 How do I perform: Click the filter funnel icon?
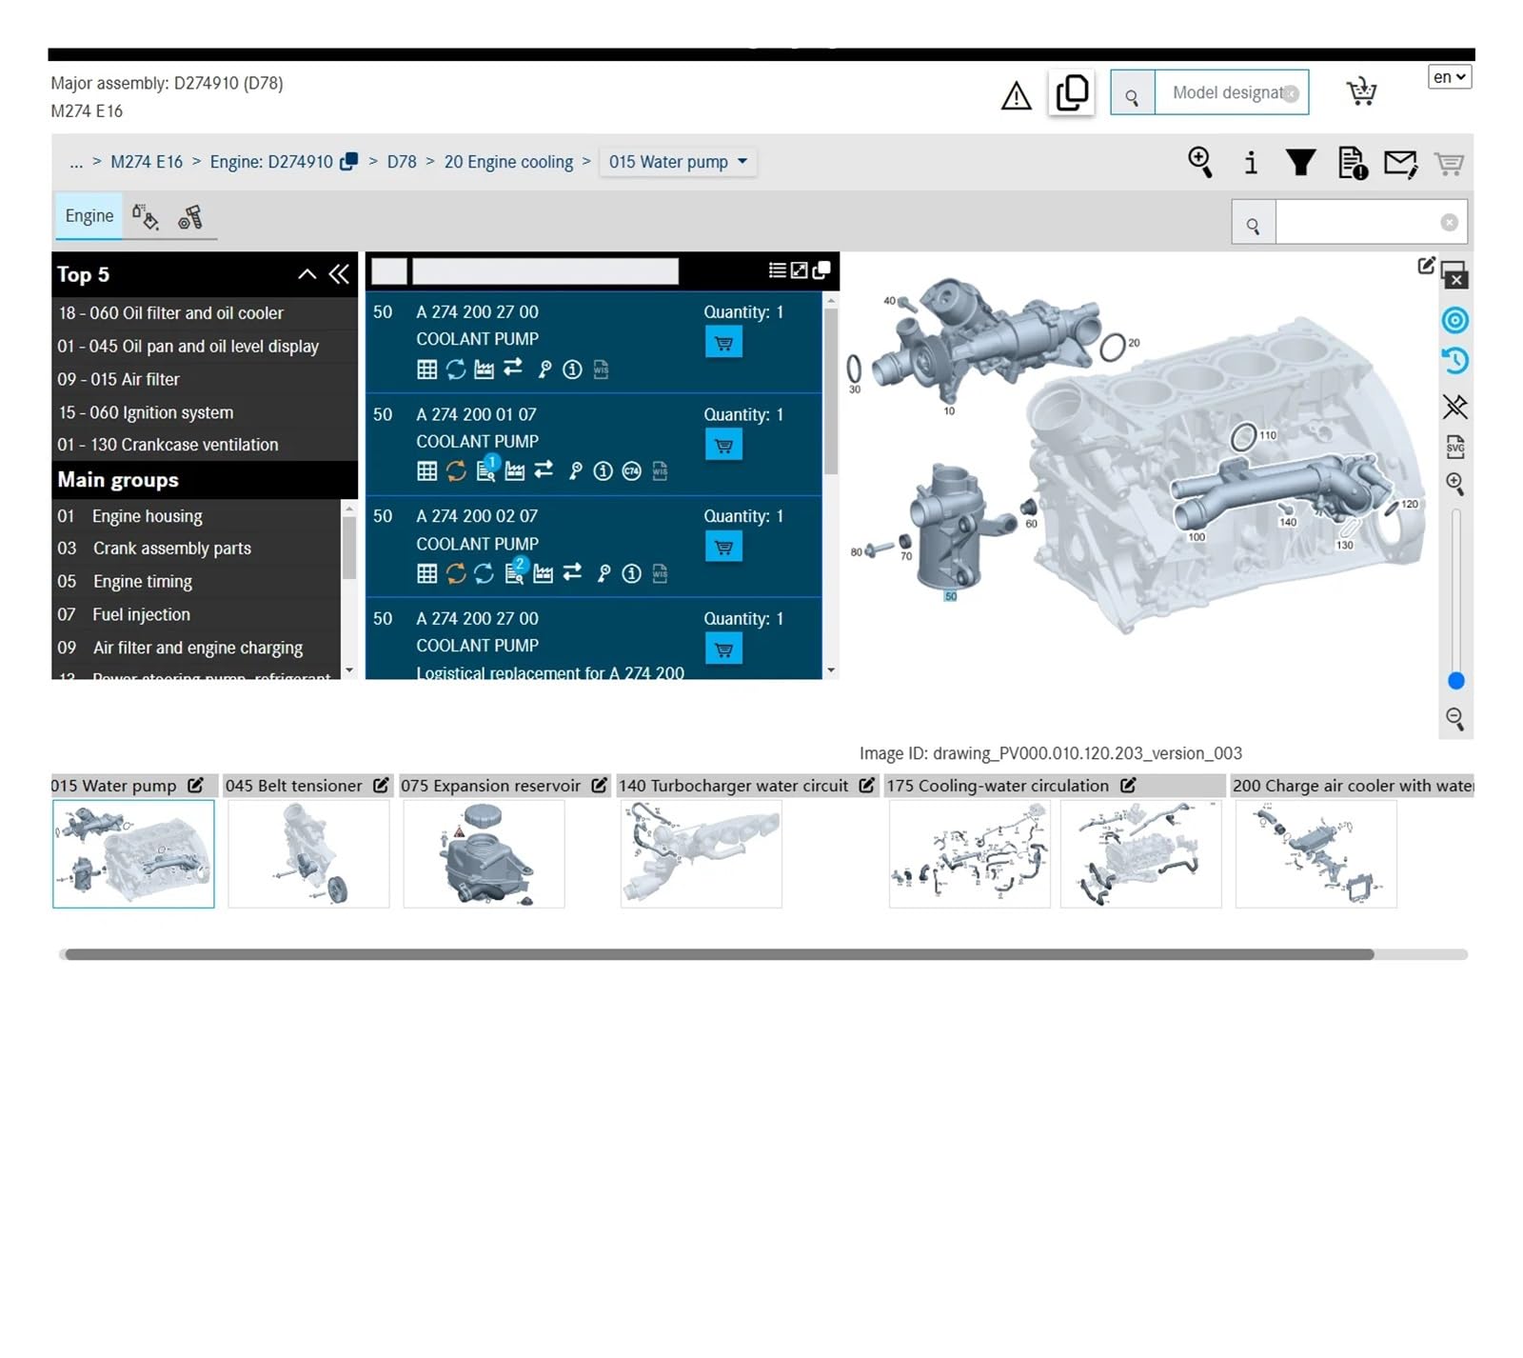[1300, 163]
